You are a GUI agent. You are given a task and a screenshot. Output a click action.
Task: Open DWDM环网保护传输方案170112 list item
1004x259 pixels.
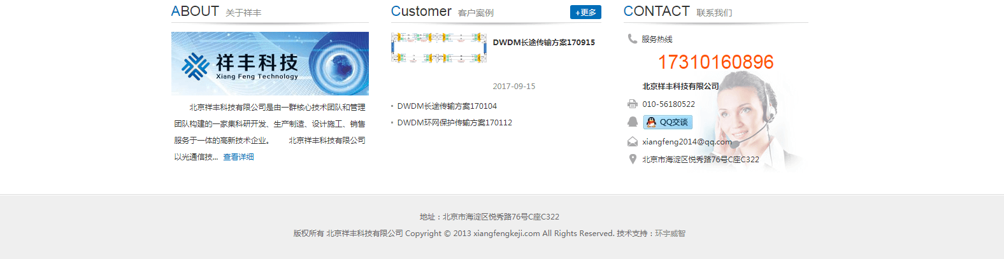click(454, 122)
